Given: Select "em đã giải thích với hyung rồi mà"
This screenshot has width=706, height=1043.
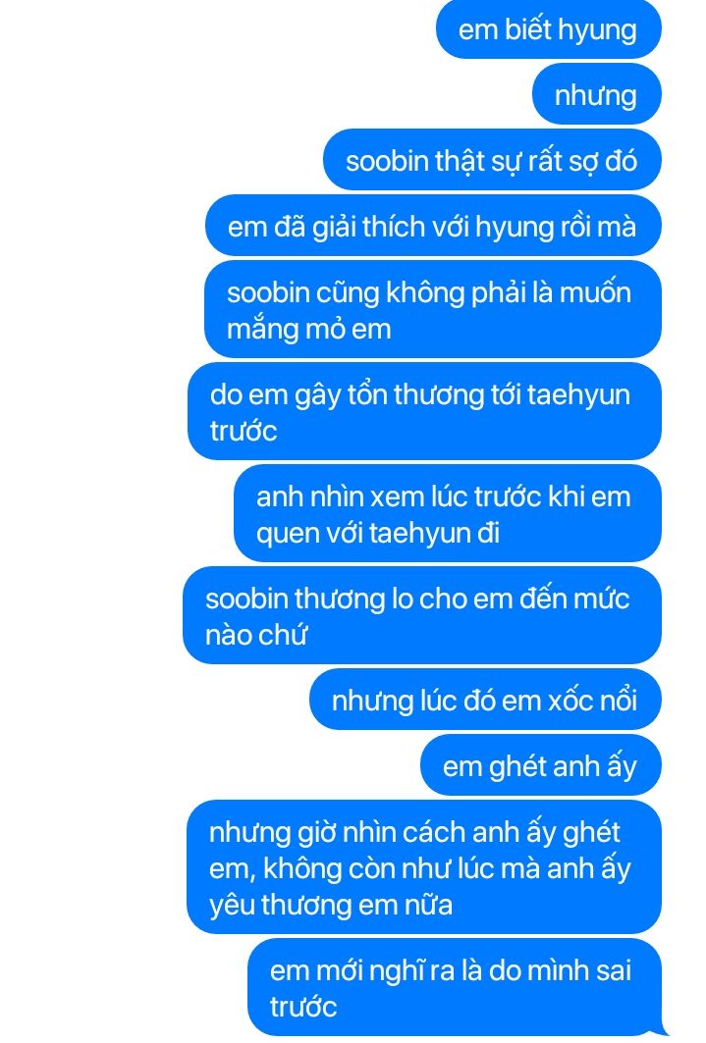Looking at the screenshot, I should (433, 226).
